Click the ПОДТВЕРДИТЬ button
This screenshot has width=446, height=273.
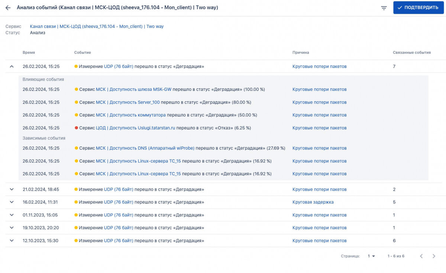pyautogui.click(x=418, y=7)
